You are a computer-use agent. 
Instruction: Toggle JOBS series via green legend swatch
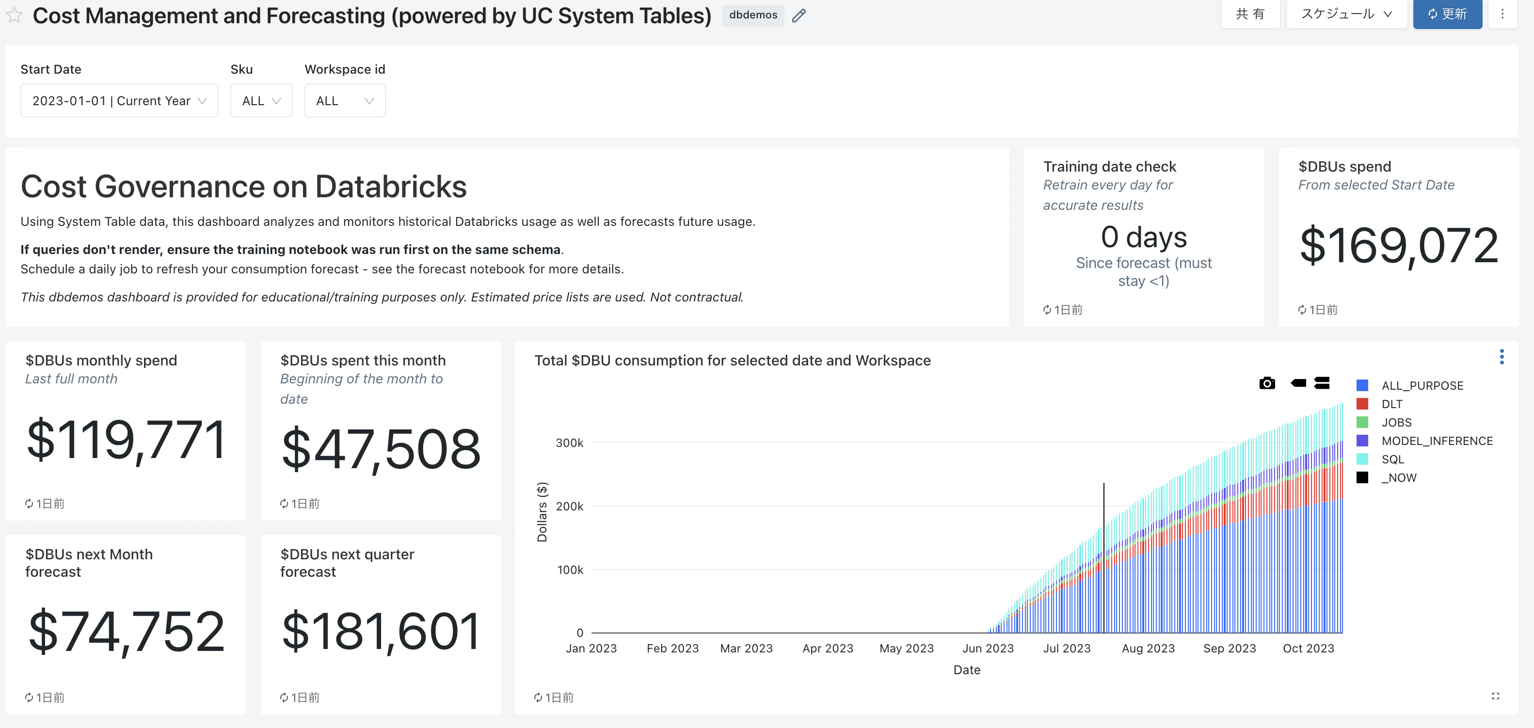pos(1362,422)
